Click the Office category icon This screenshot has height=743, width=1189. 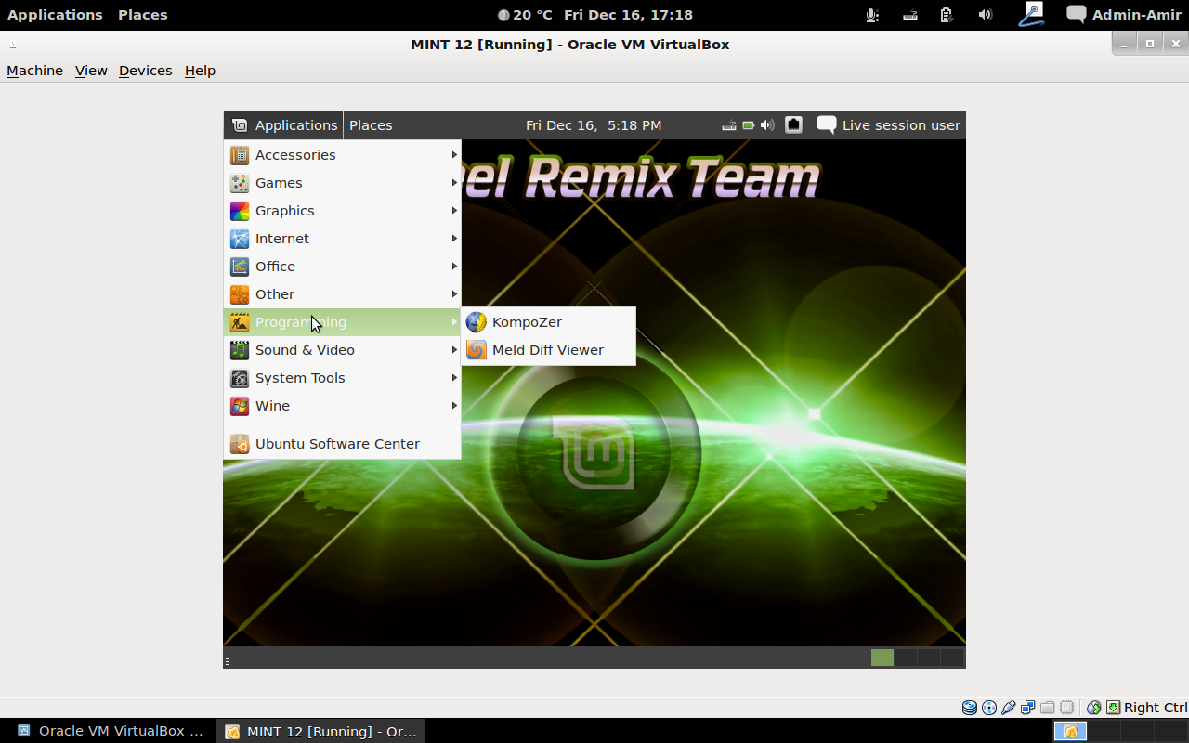tap(240, 267)
